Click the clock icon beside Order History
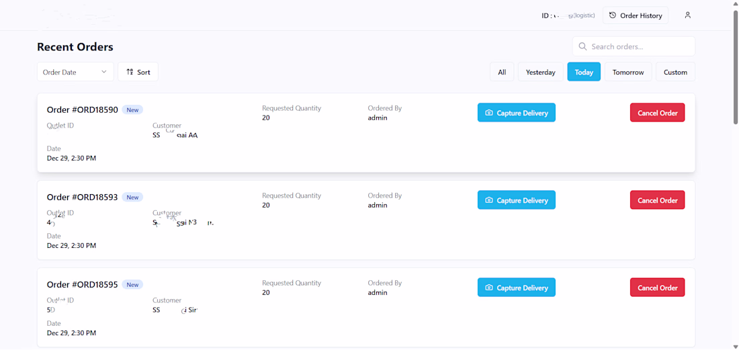 [613, 15]
